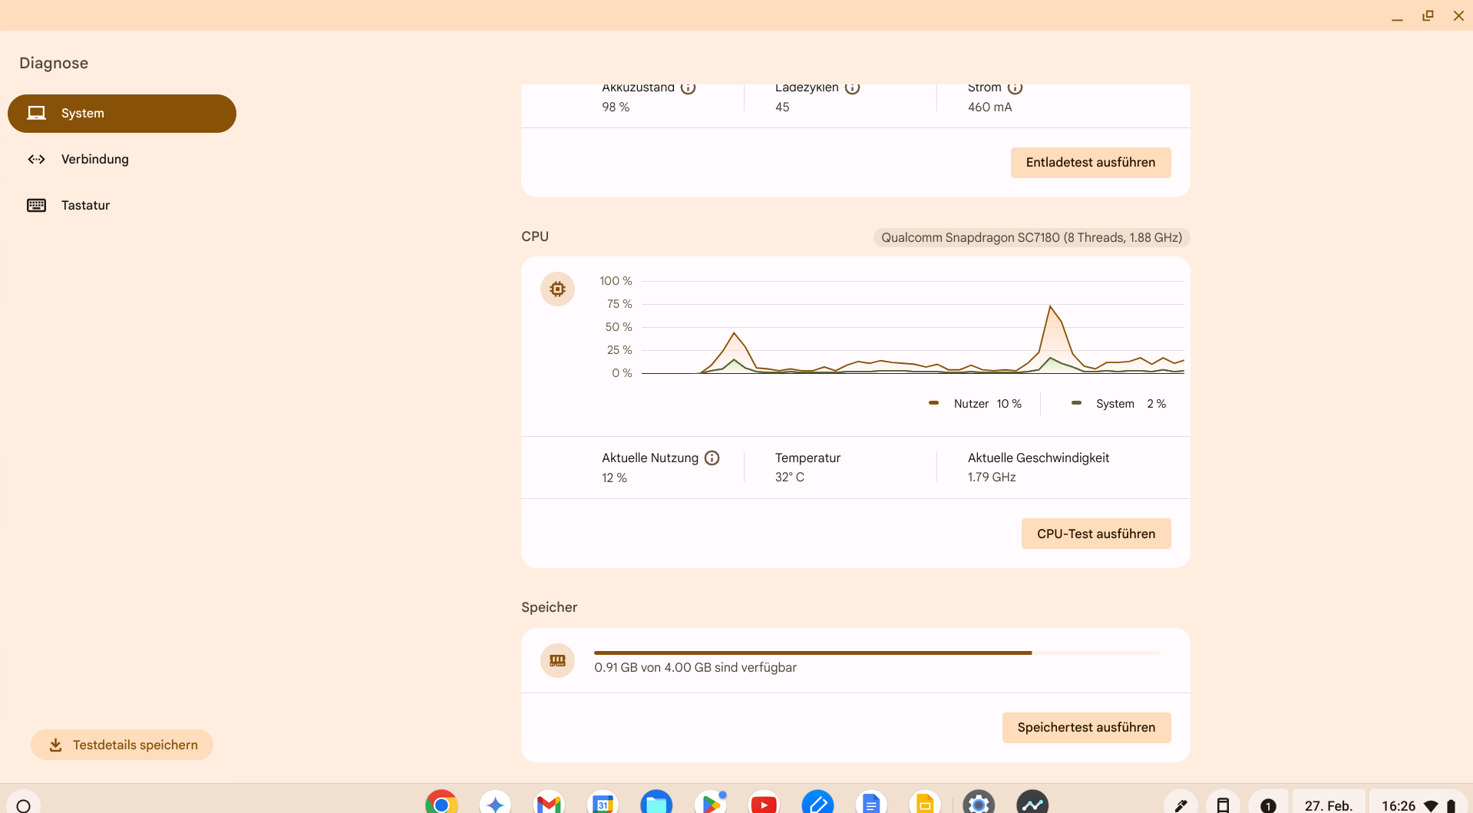Click the CPU chip icon
Viewport: 1473px width, 813px height.
[557, 289]
